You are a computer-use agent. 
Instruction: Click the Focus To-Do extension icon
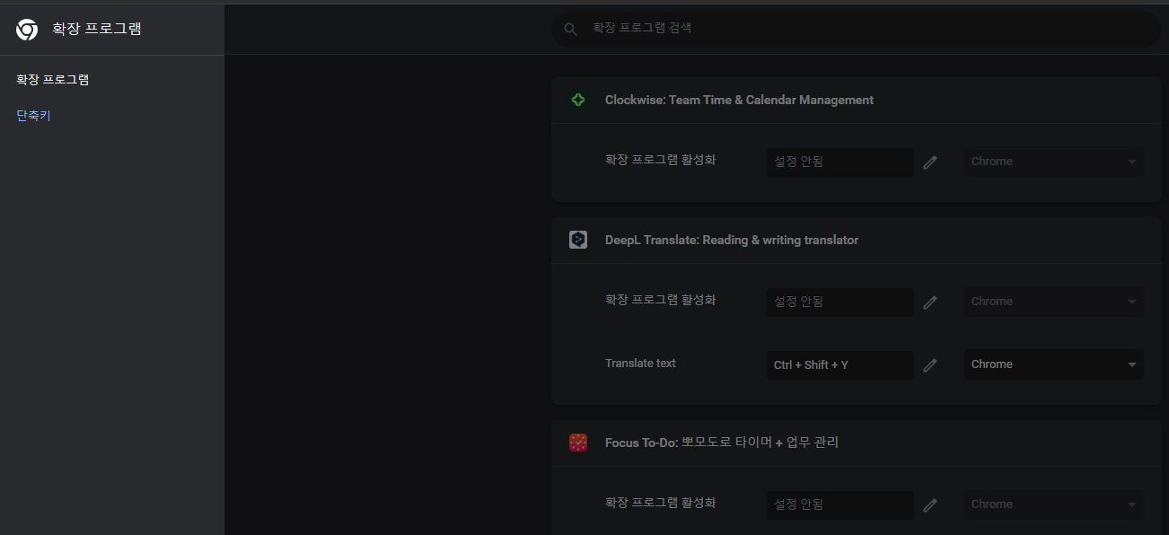[578, 443]
